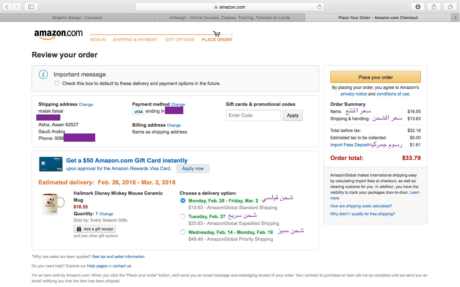Switch to InDesign Lynda tab
This screenshot has width=460, height=287.
coord(230,17)
